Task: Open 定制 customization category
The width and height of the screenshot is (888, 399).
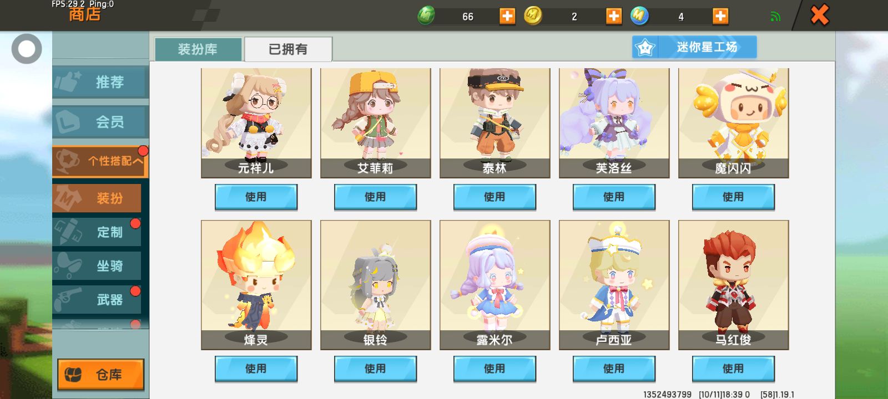Action: pos(97,232)
